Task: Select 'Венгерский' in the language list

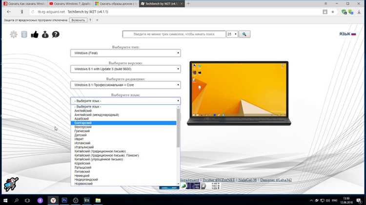Action: point(123,127)
